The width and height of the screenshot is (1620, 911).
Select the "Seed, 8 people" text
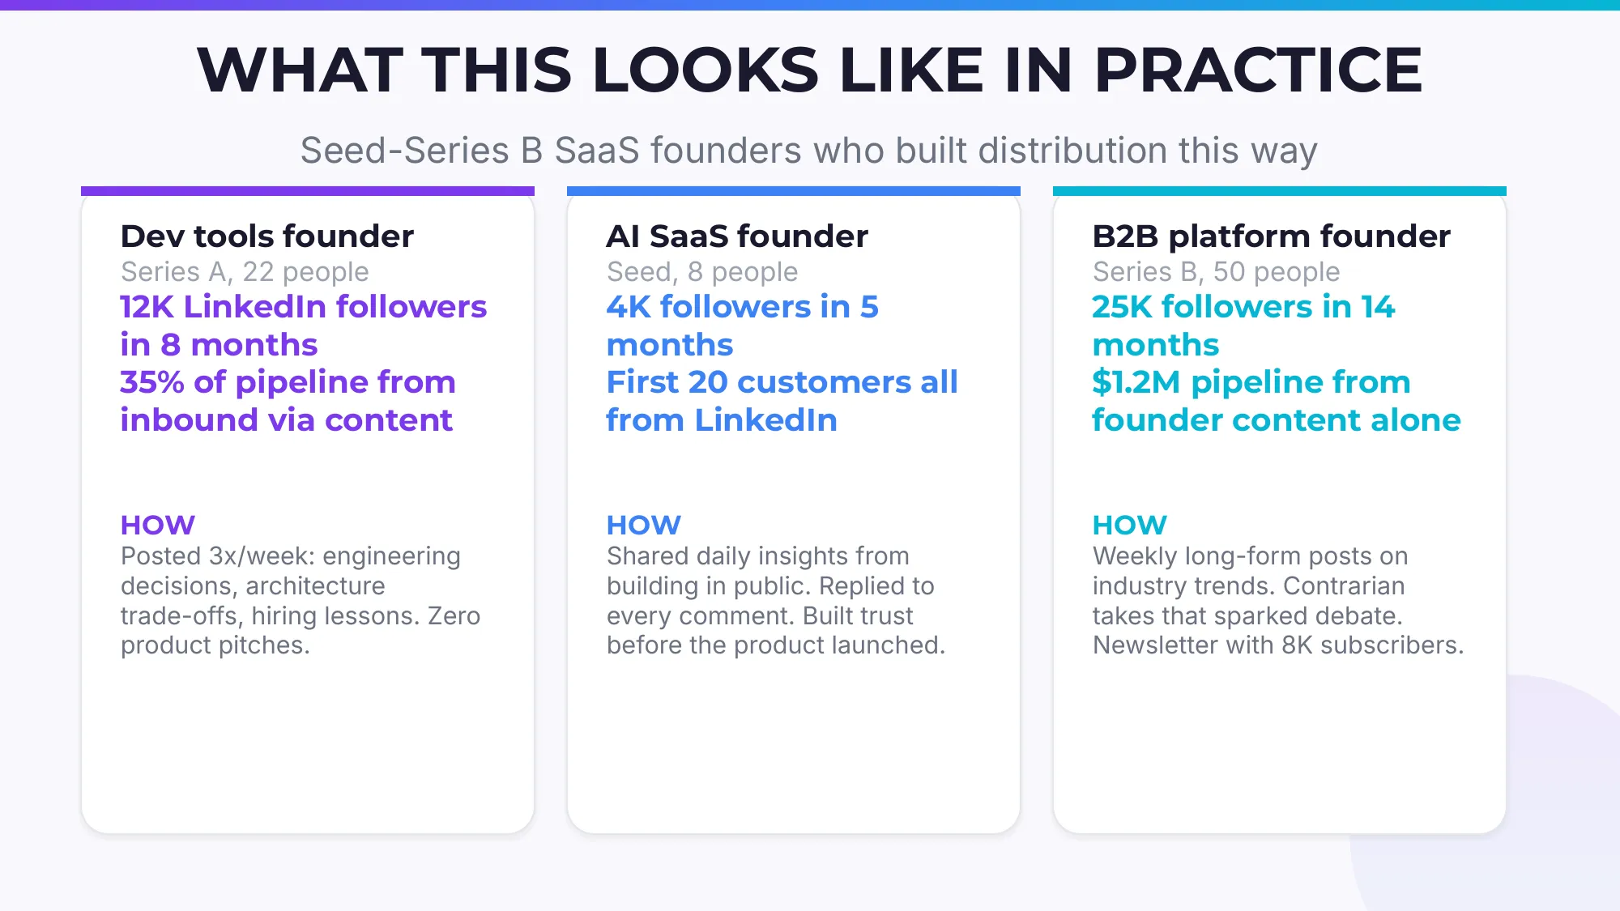702,272
